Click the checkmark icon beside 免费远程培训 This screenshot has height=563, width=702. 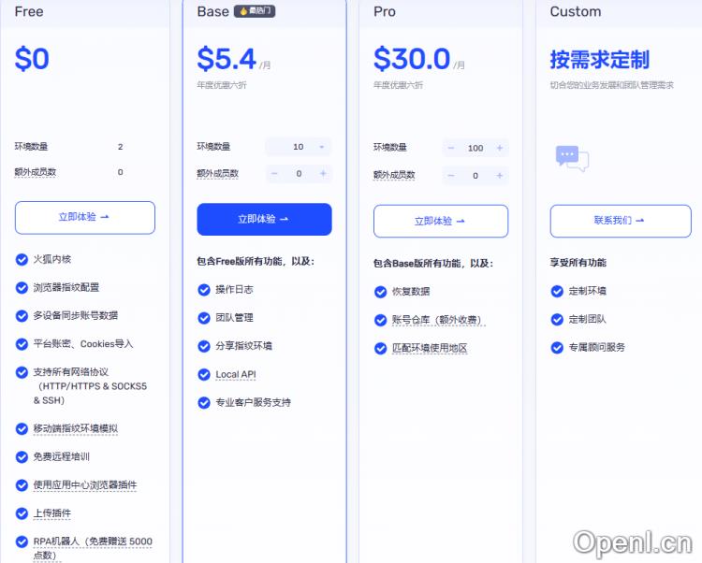[x=22, y=456]
